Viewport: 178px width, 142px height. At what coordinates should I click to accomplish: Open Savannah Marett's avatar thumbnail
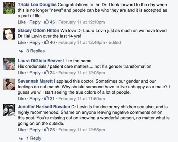tap(9, 84)
